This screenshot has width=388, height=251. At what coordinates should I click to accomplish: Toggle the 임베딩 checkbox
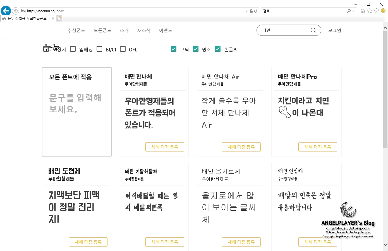[73, 49]
